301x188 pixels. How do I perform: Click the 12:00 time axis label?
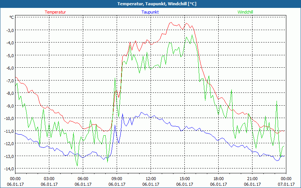[151, 179]
